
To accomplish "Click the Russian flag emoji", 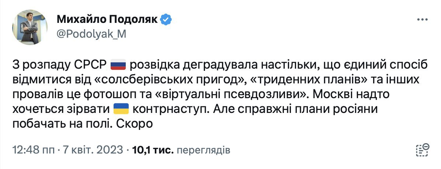I will (x=118, y=65).
